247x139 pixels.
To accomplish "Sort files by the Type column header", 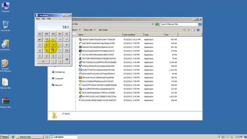I will click(154, 34).
